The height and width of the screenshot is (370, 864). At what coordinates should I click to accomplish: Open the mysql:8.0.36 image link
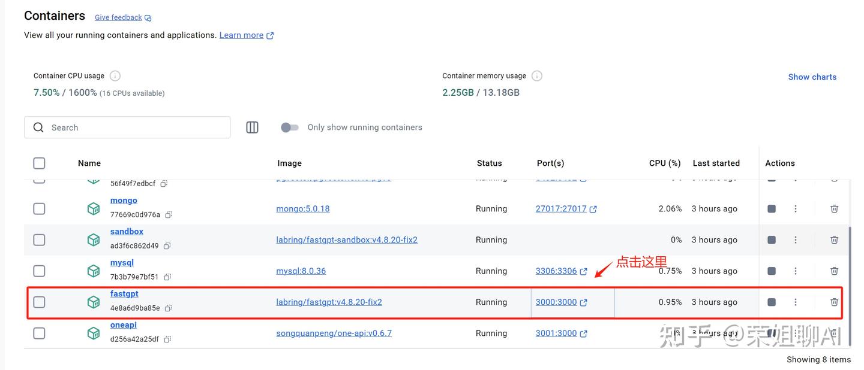[301, 271]
